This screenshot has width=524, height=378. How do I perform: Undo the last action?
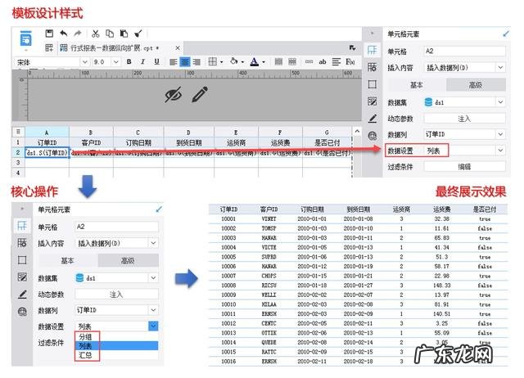(64, 34)
